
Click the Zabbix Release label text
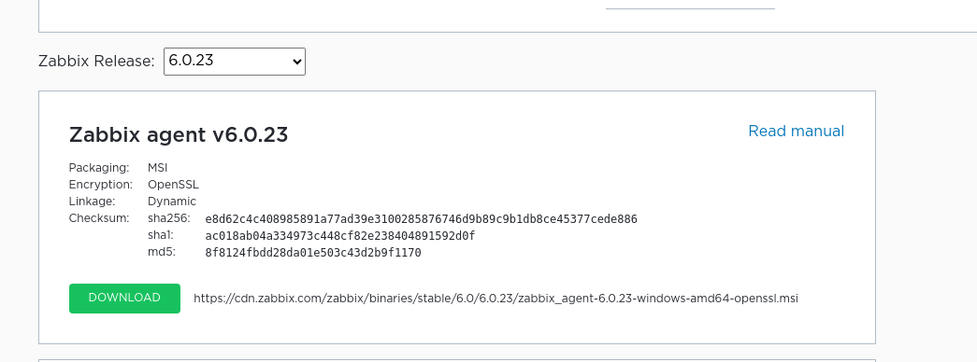96,62
